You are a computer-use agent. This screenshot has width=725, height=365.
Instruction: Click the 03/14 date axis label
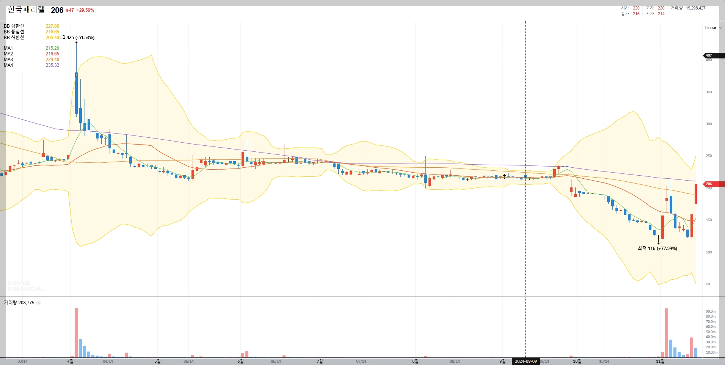[x=22, y=361]
